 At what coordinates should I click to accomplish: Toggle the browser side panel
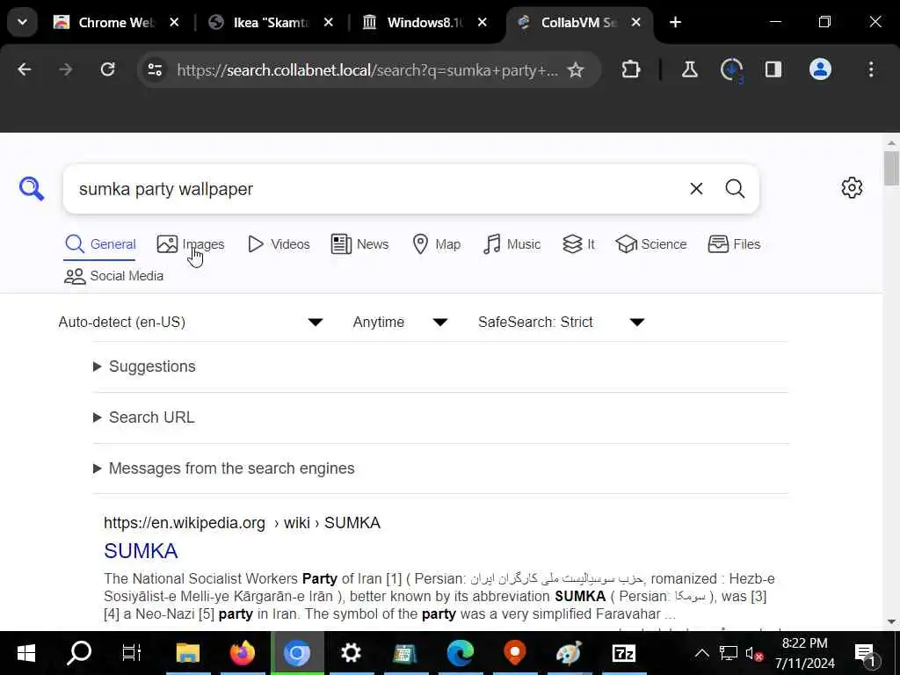tap(773, 69)
